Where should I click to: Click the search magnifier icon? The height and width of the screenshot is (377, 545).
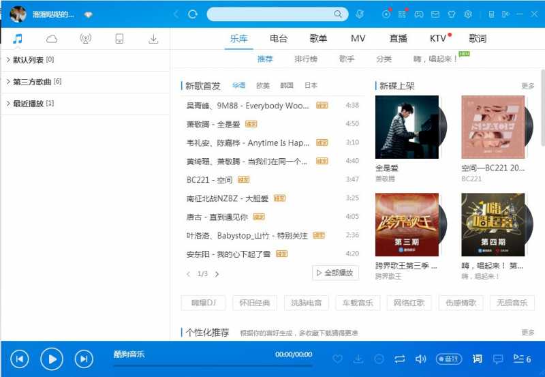[338, 14]
